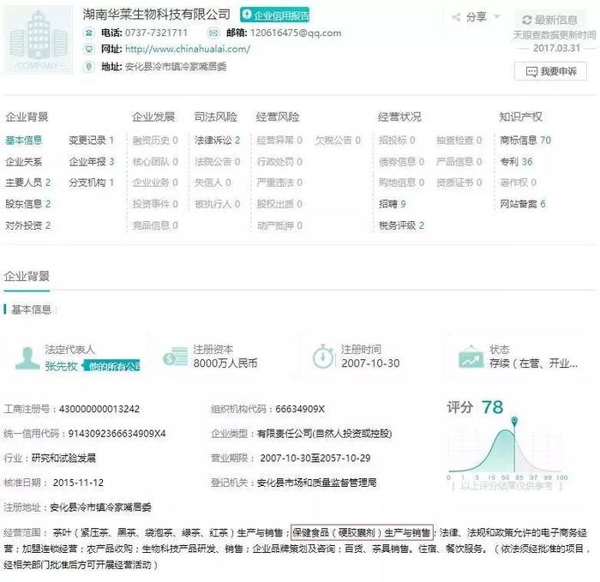Open 主要人员 2 item
This screenshot has width=600, height=582.
coord(28,183)
